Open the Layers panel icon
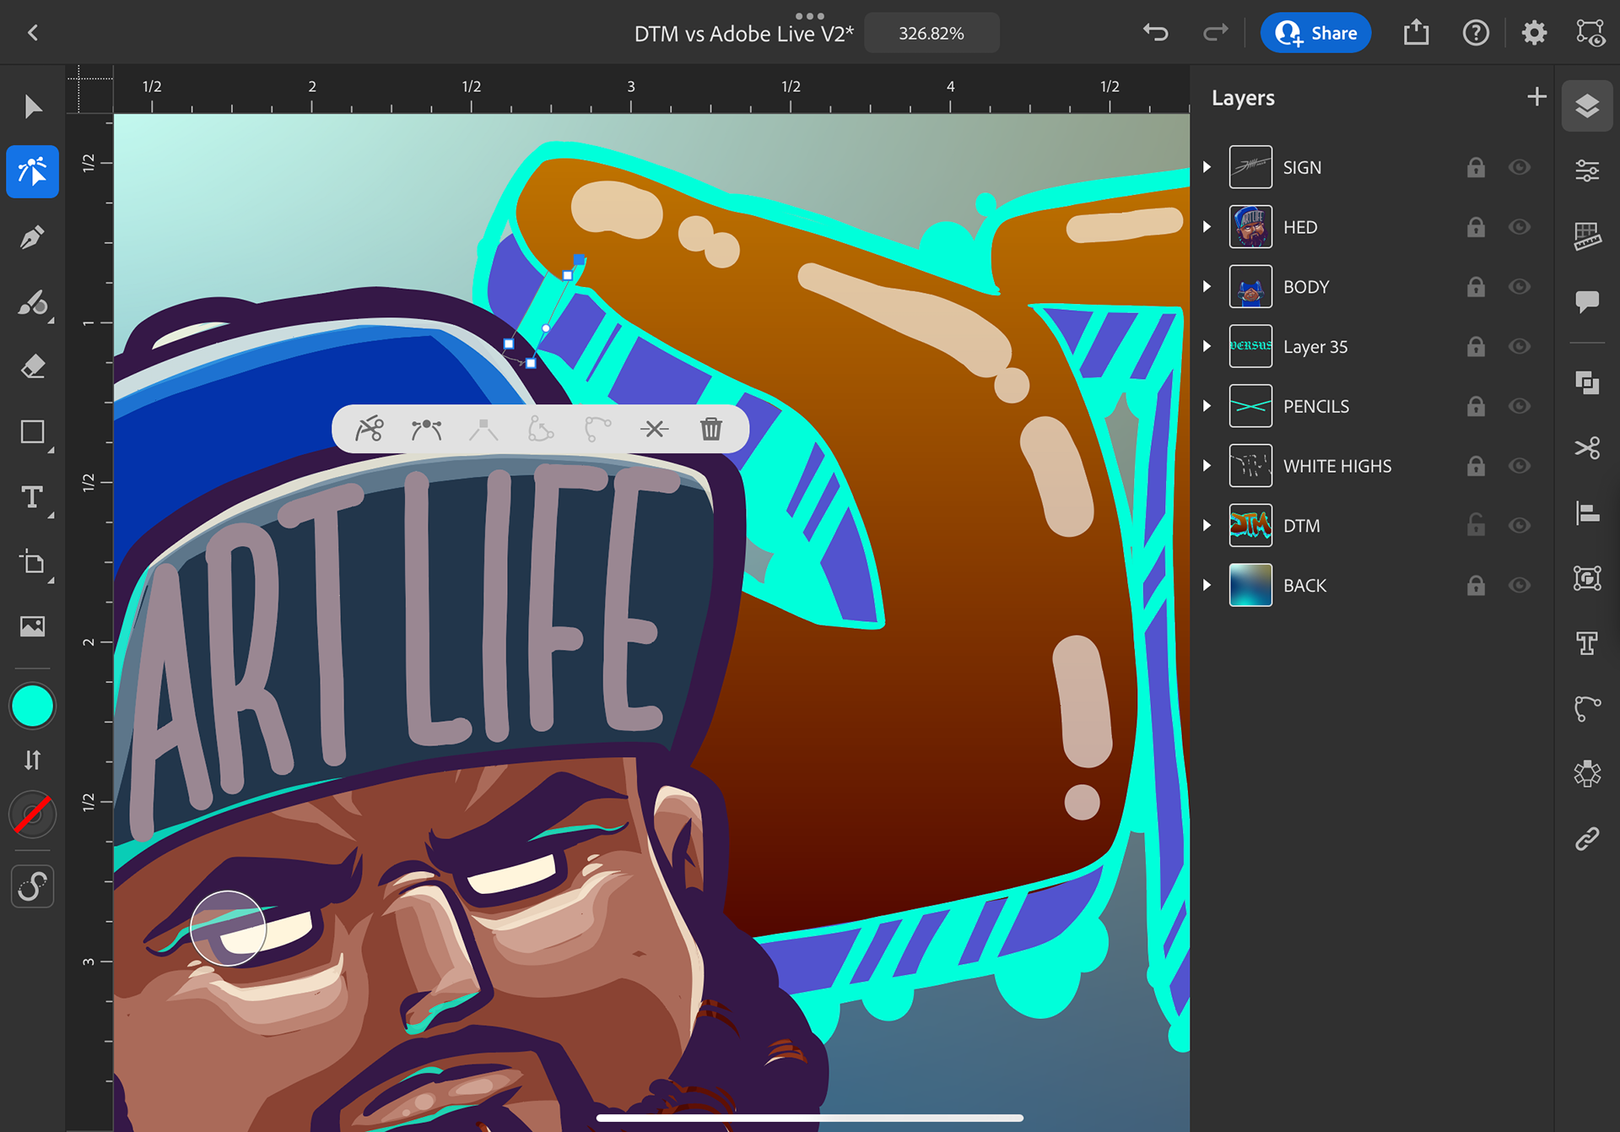The height and width of the screenshot is (1132, 1620). 1587,106
